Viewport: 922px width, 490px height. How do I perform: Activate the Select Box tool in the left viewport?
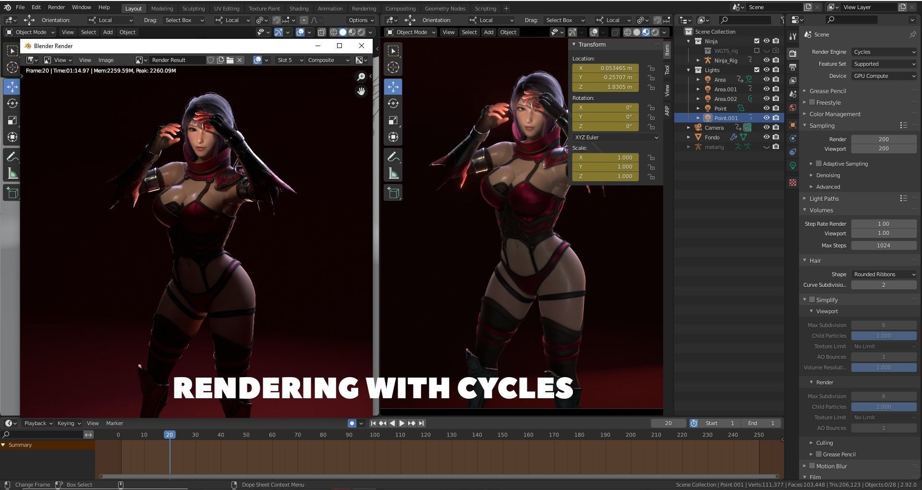12,50
